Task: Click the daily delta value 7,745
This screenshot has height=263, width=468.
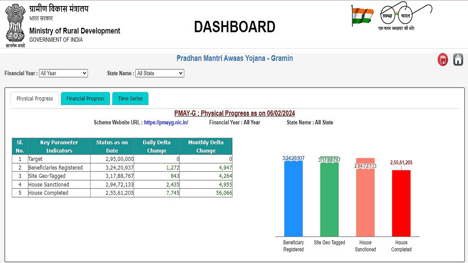Action: tap(172, 193)
